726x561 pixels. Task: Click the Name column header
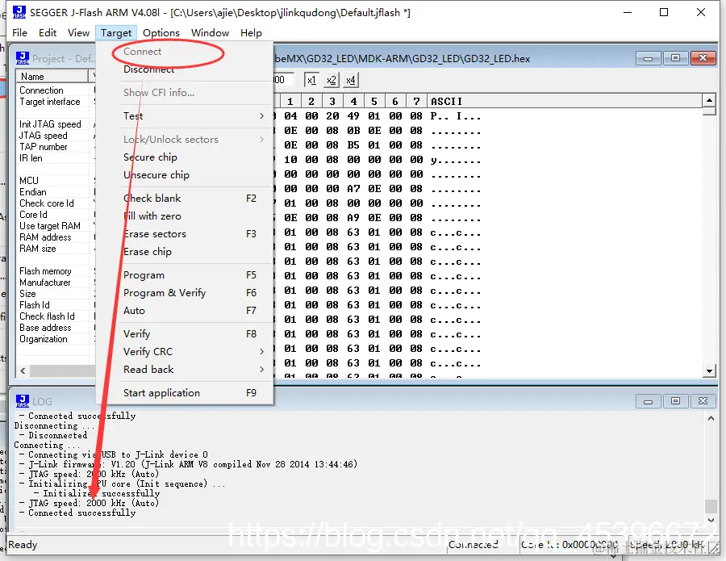[52, 77]
